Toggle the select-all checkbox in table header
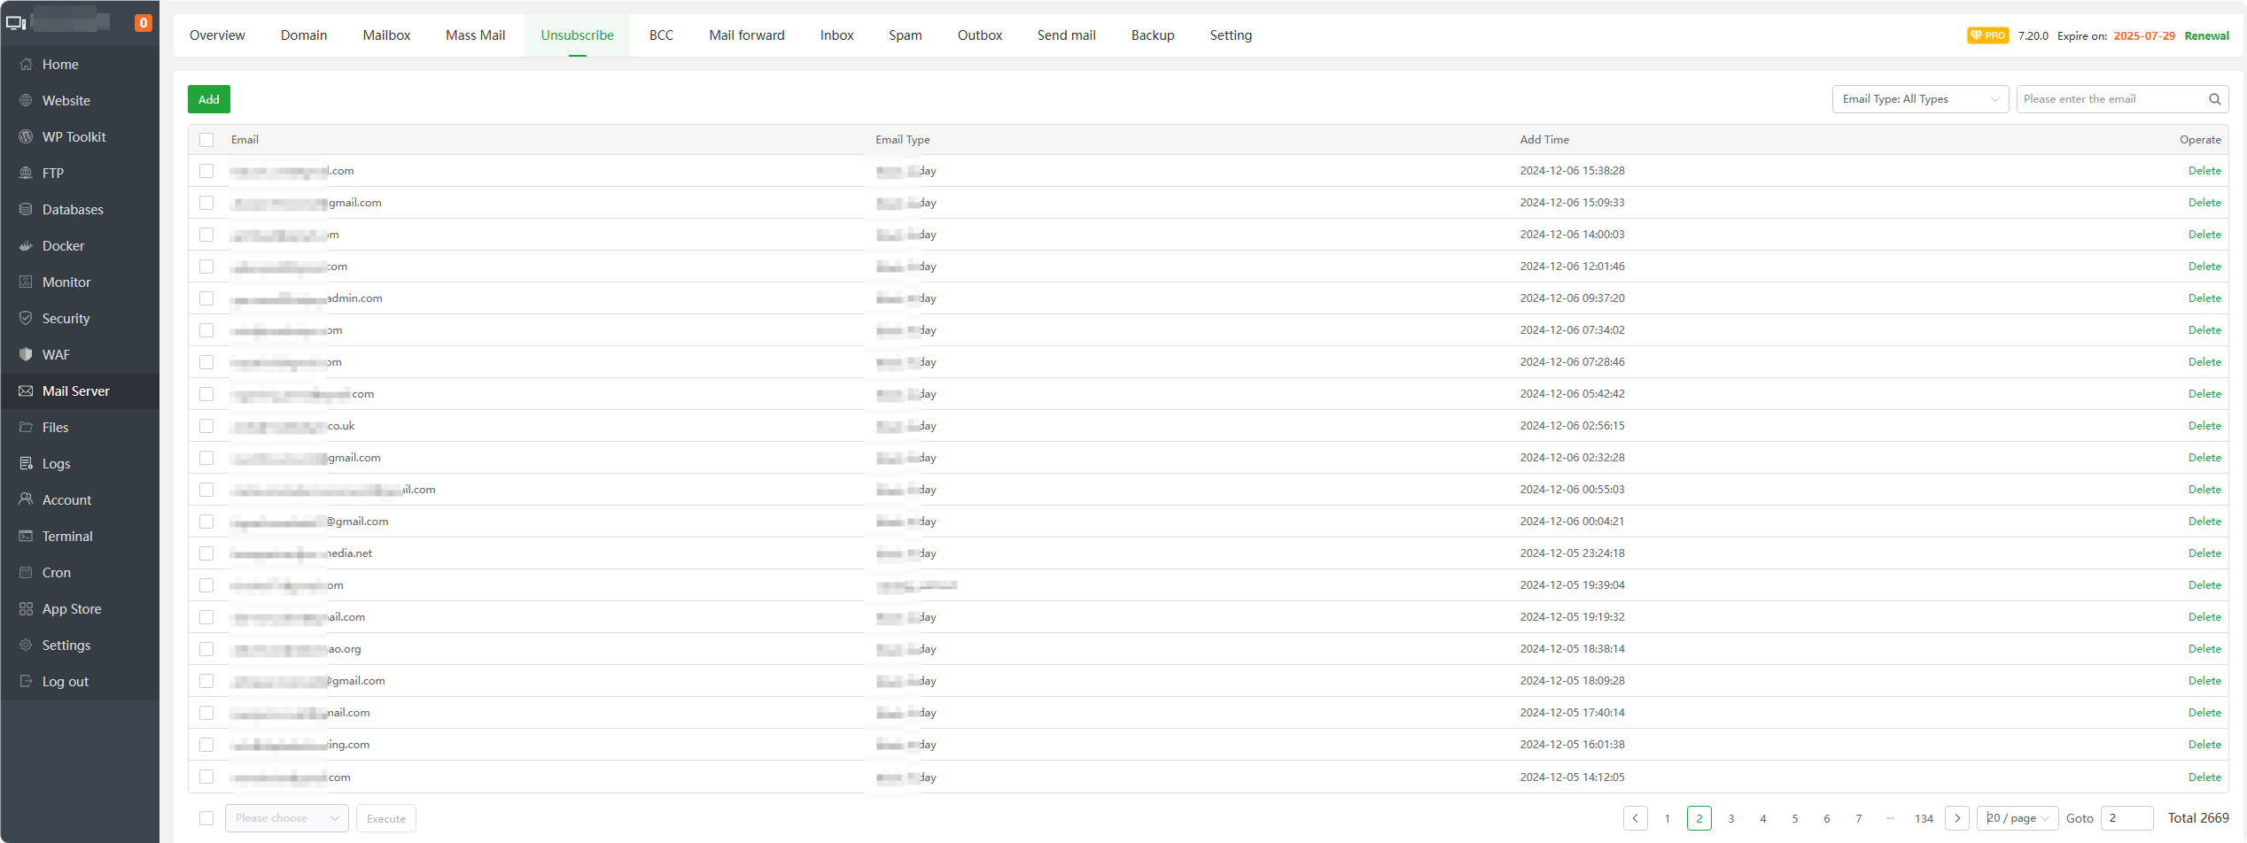 coord(206,140)
